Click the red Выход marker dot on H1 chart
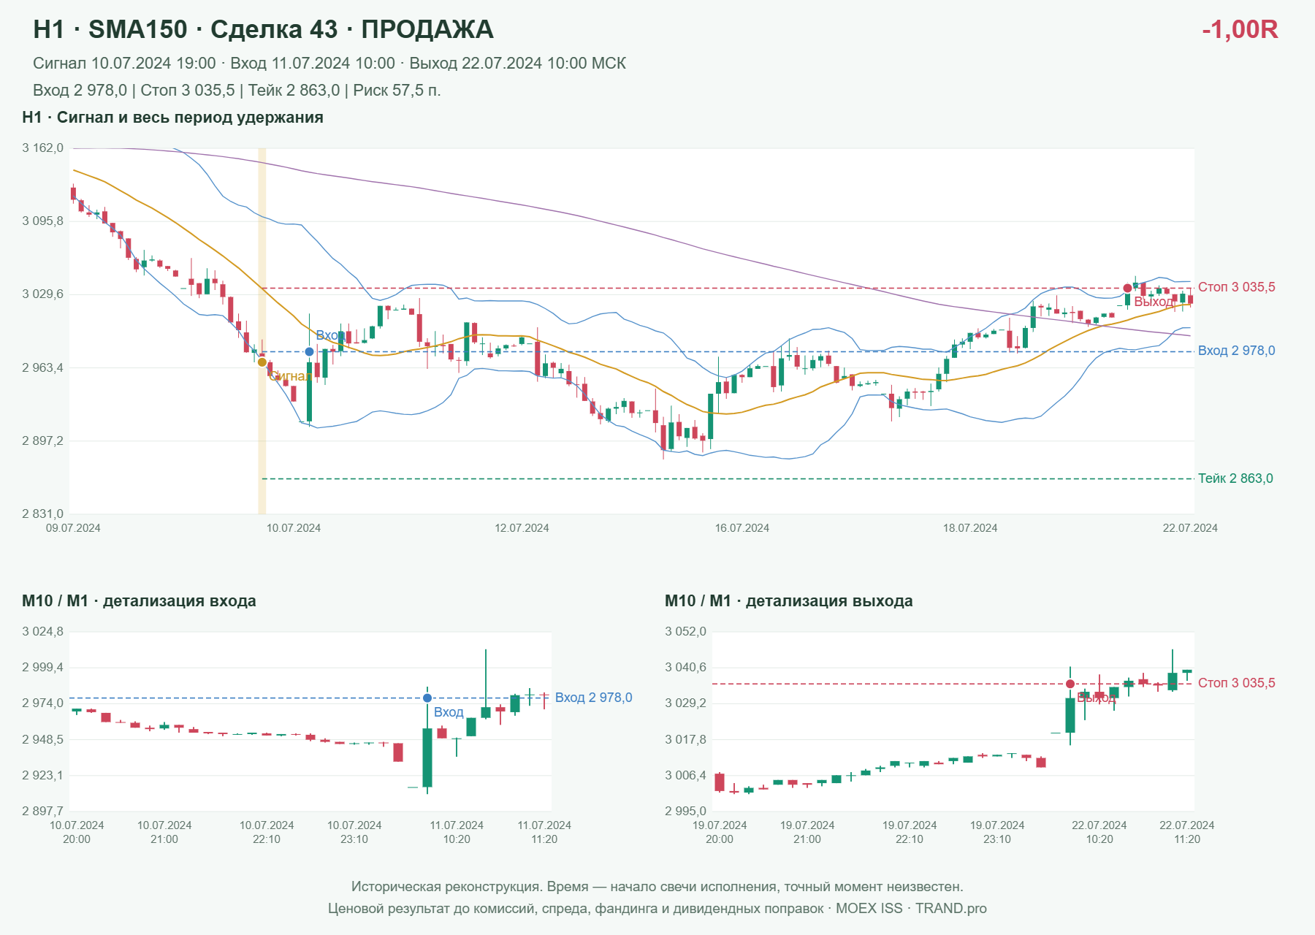Image resolution: width=1315 pixels, height=935 pixels. click(1127, 289)
